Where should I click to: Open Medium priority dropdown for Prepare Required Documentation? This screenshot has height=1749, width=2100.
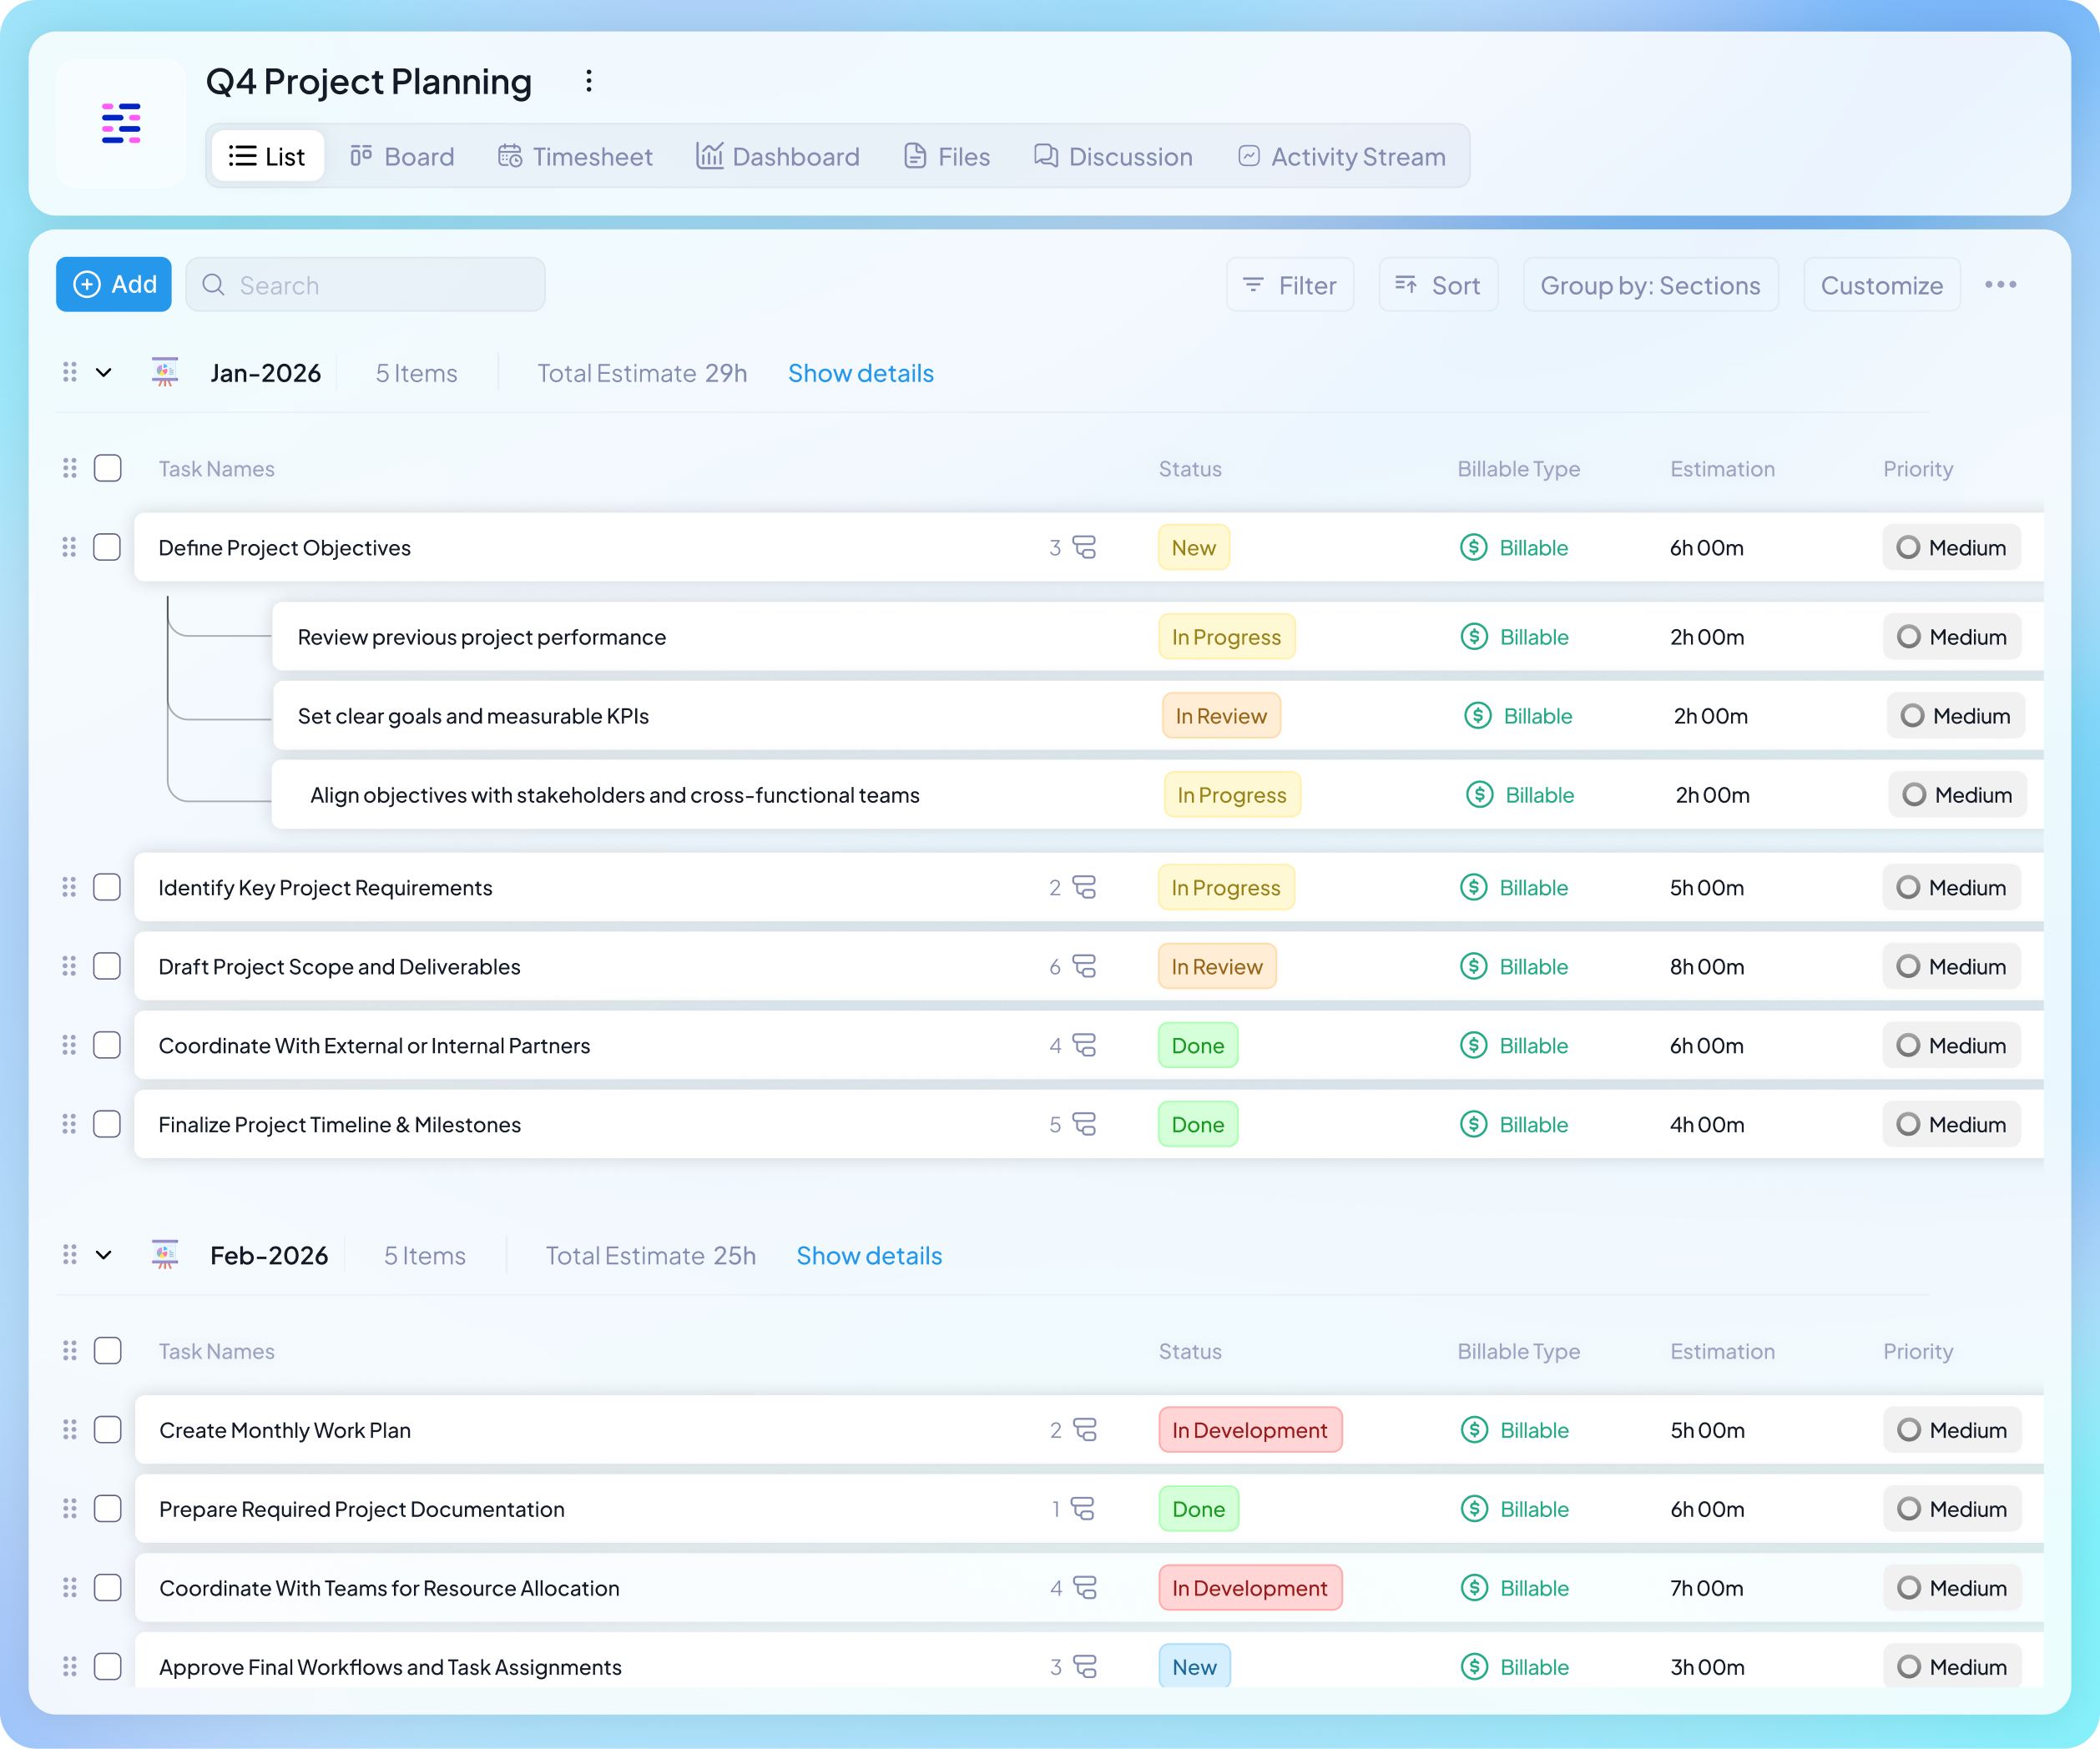coord(1952,1509)
